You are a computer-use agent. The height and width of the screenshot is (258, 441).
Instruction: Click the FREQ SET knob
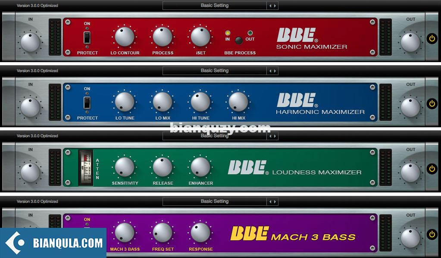pyautogui.click(x=163, y=233)
